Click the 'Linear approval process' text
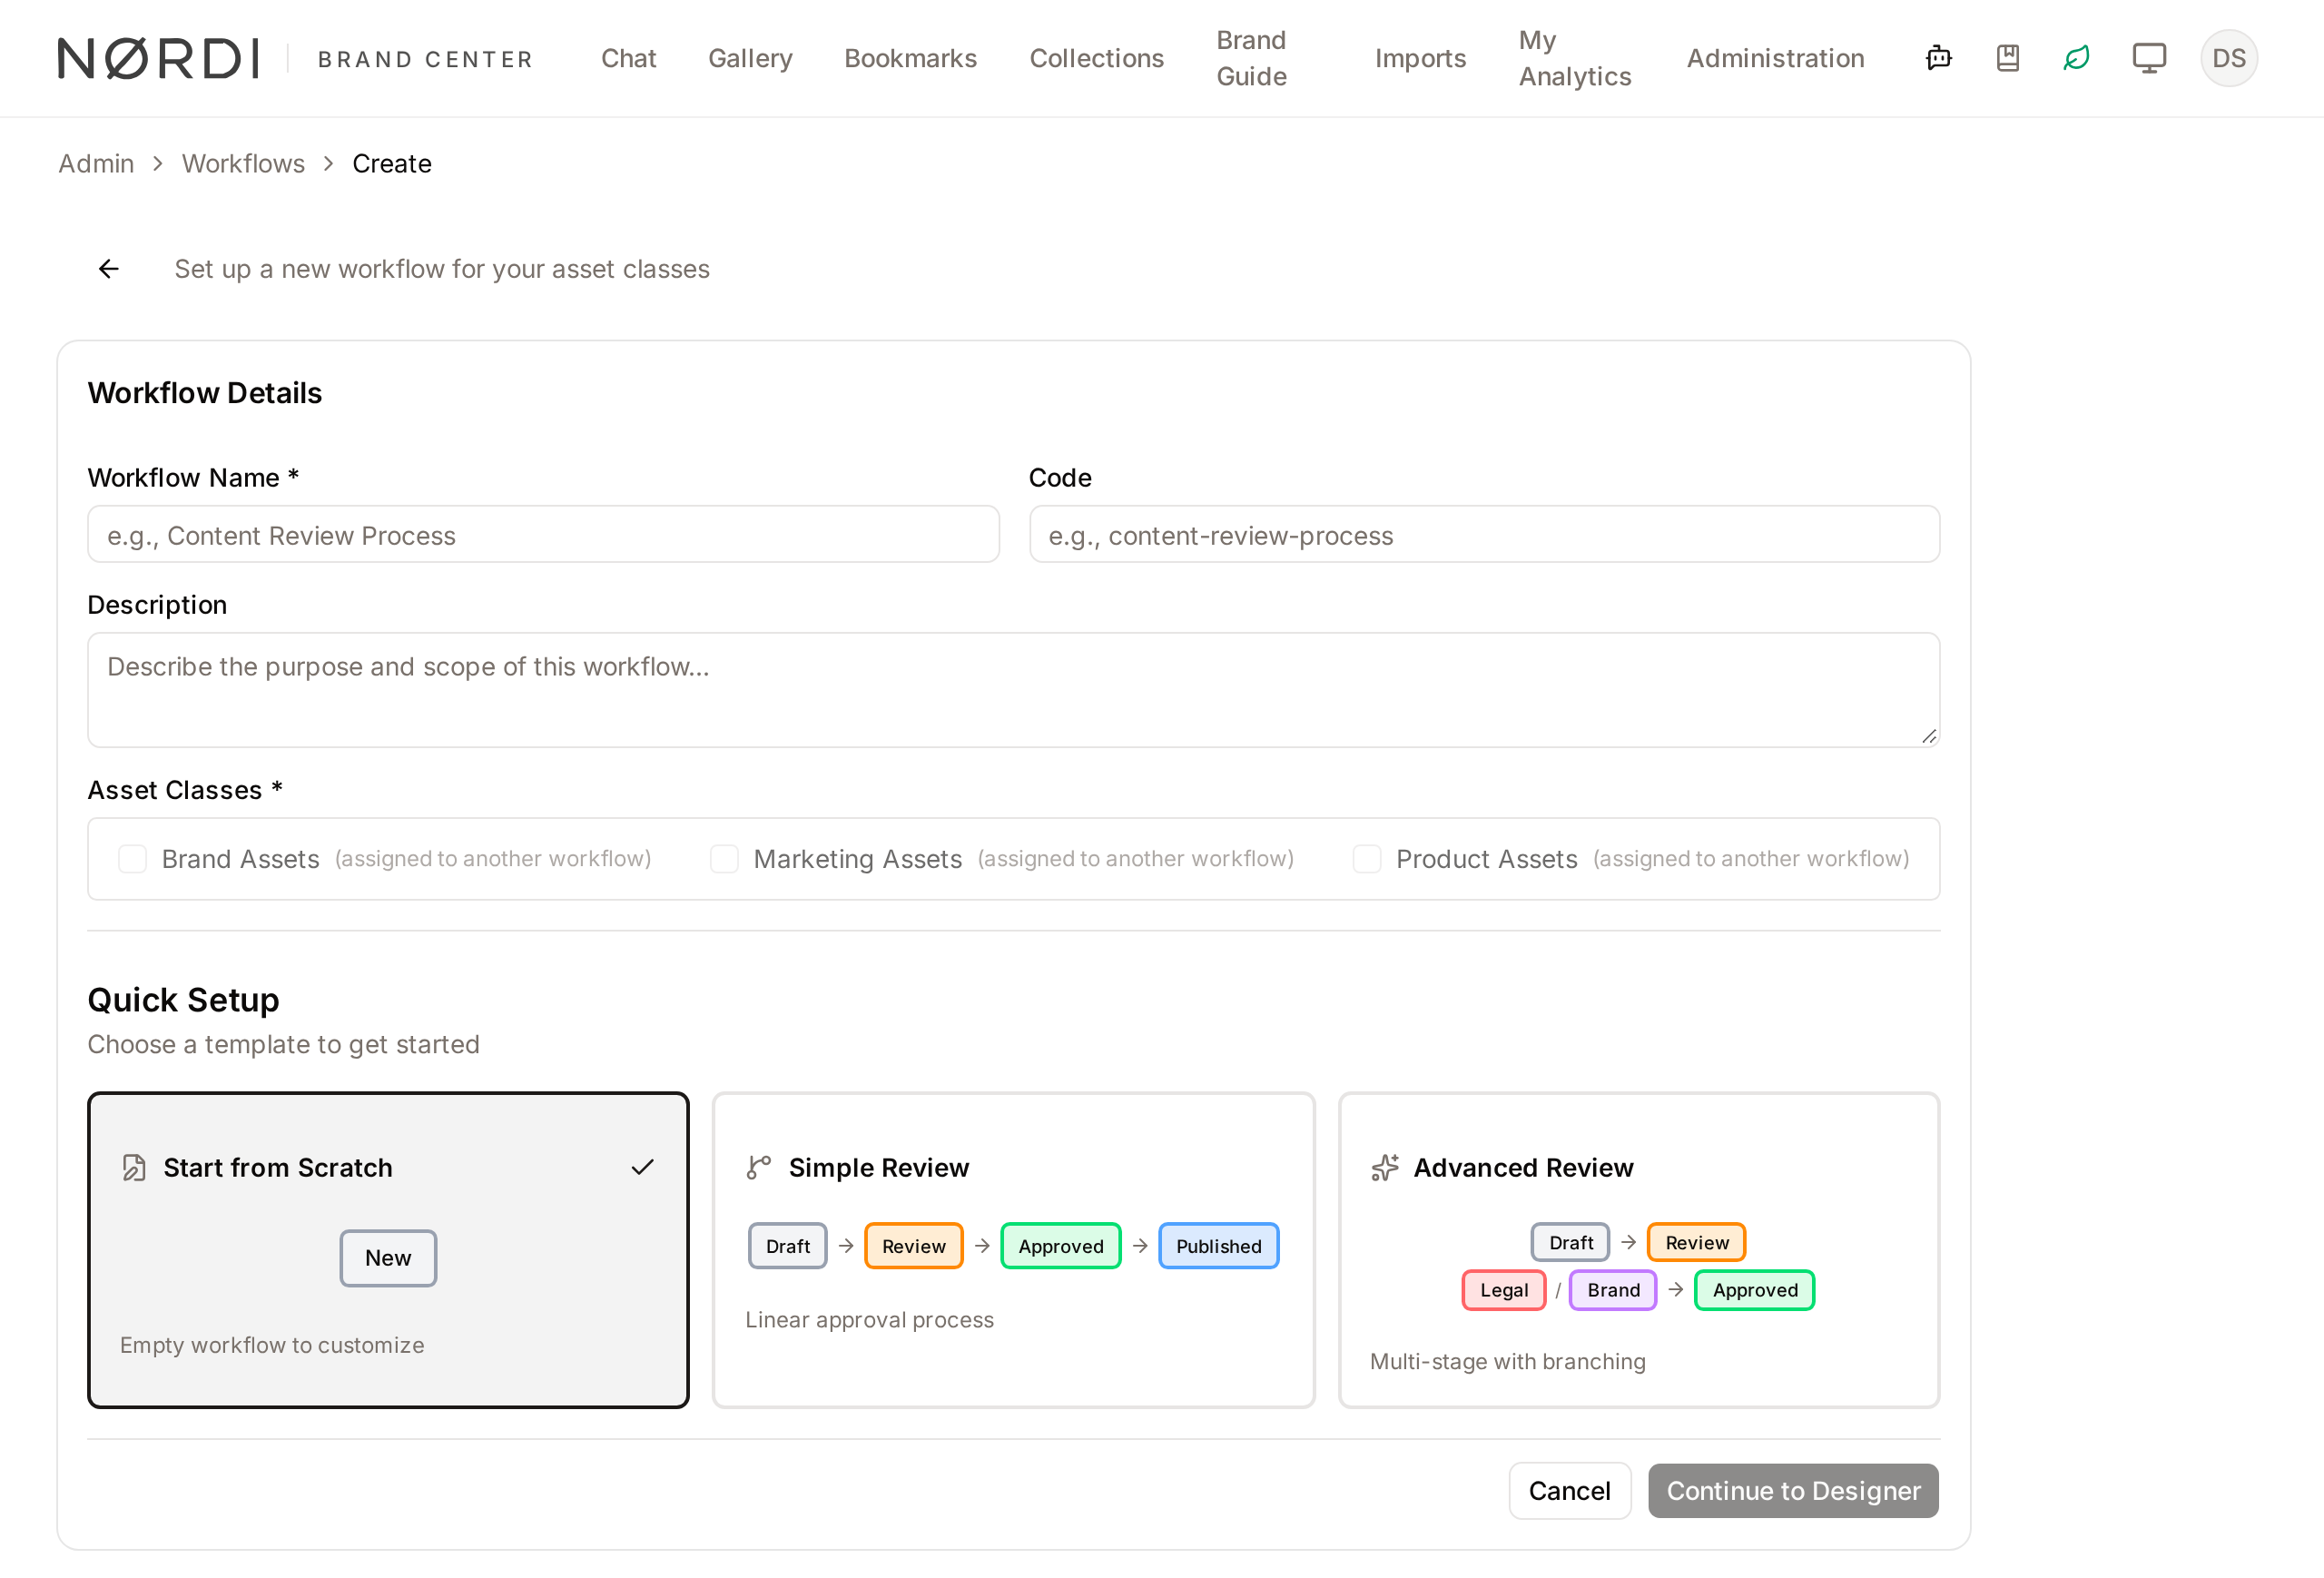This screenshot has width=2324, height=1578. click(x=869, y=1320)
